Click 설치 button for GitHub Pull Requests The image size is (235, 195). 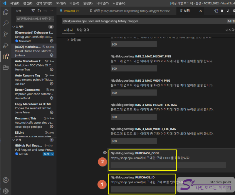coord(46,154)
